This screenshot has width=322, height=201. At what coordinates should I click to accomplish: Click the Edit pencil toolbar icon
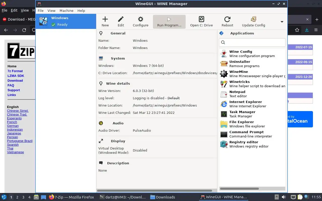[121, 19]
